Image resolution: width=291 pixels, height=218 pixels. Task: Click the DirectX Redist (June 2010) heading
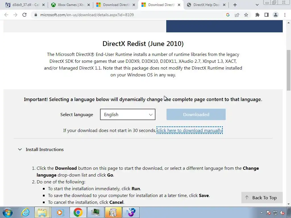point(143,43)
